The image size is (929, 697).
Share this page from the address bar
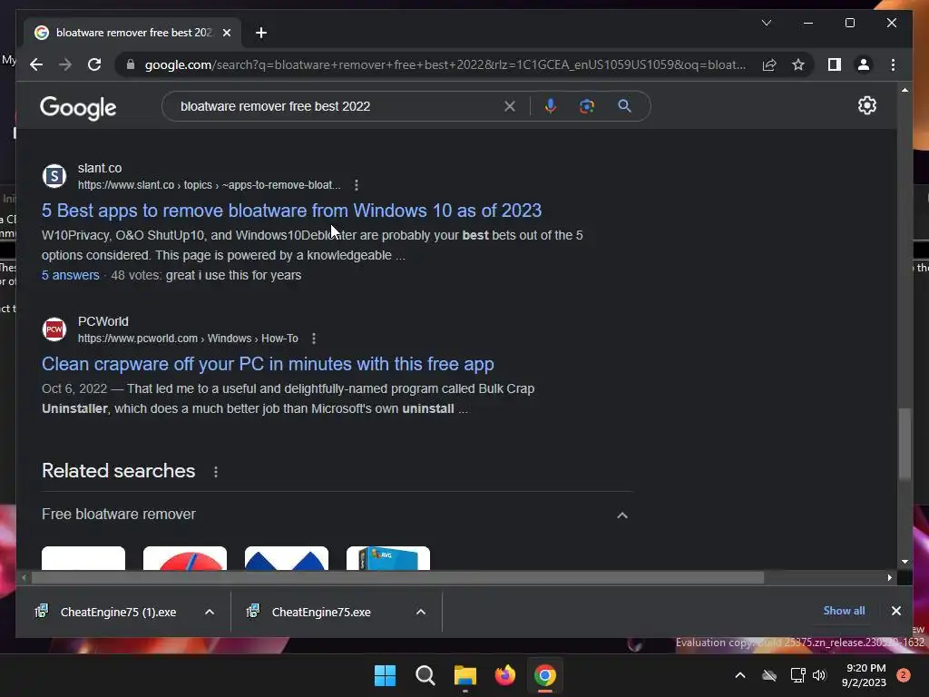[769, 64]
